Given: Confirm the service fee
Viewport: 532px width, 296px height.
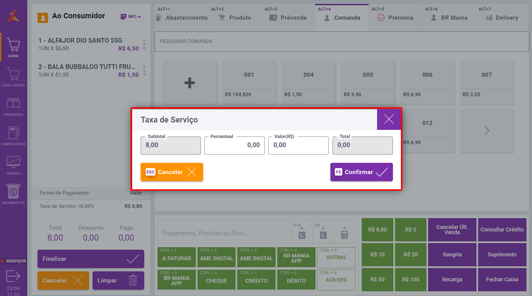Looking at the screenshot, I should pyautogui.click(x=361, y=172).
